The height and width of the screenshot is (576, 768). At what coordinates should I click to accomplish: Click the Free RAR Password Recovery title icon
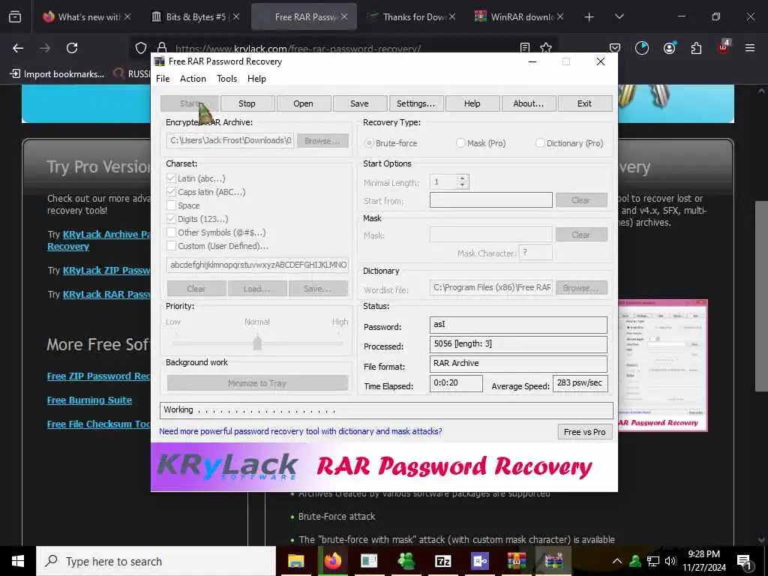point(159,61)
